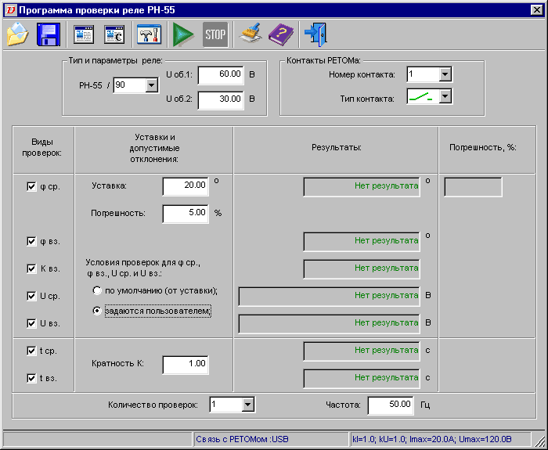Expand the Количество проверок dropdown
This screenshot has height=450, width=548.
coord(247,405)
